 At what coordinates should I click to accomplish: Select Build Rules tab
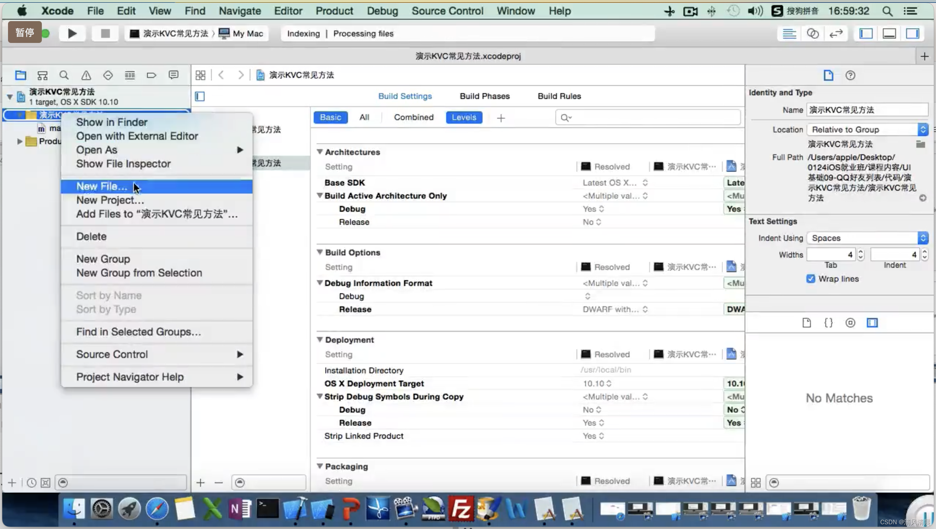559,96
